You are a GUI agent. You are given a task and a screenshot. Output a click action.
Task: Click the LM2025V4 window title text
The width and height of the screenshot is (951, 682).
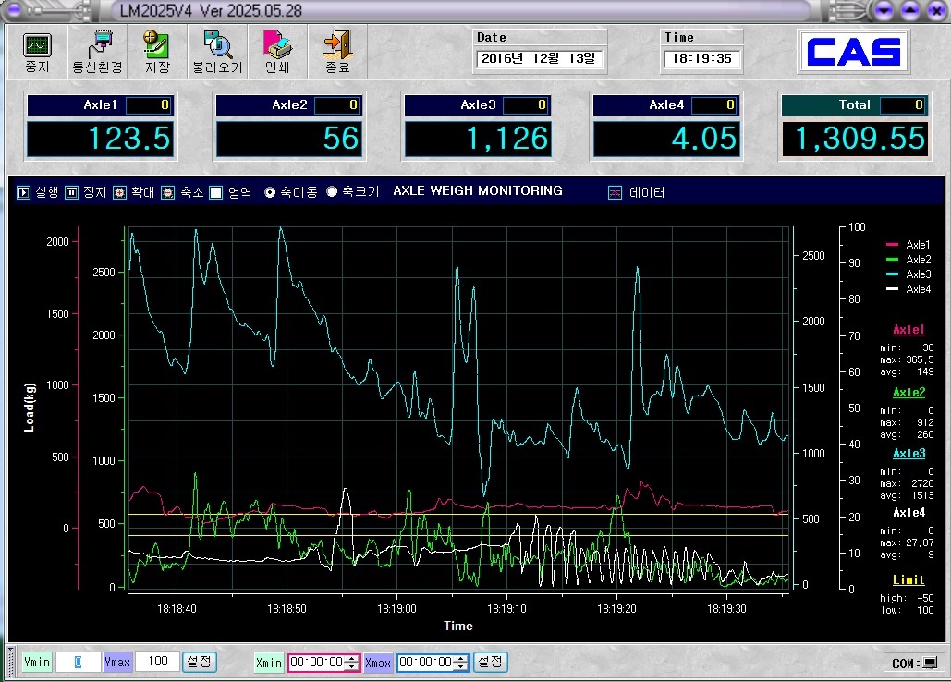[x=211, y=10]
